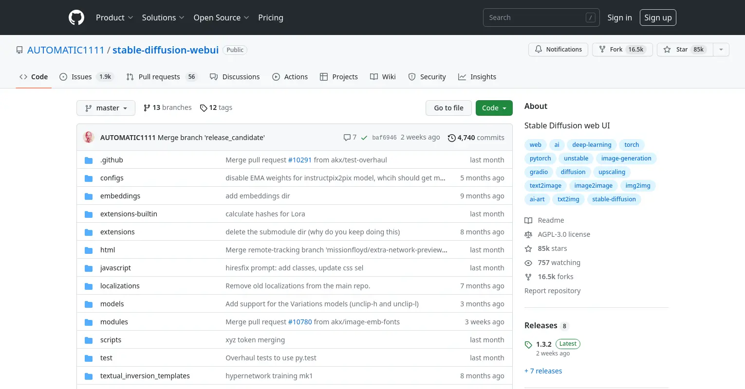
Task: Click the folder icon for scripts
Action: click(89, 340)
